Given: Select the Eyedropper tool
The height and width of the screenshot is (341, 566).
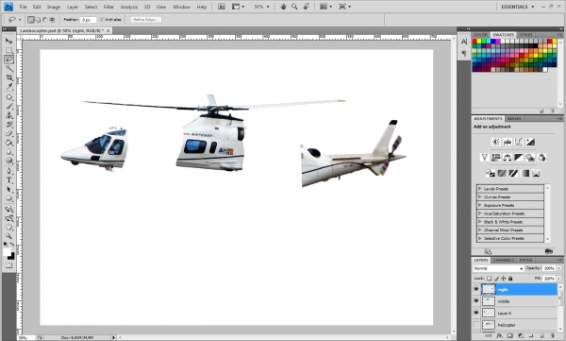Looking at the screenshot, I should (9, 87).
